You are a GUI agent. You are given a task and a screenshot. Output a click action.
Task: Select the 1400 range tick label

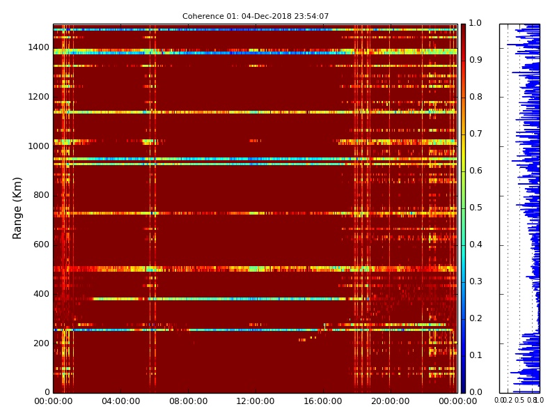(x=39, y=47)
